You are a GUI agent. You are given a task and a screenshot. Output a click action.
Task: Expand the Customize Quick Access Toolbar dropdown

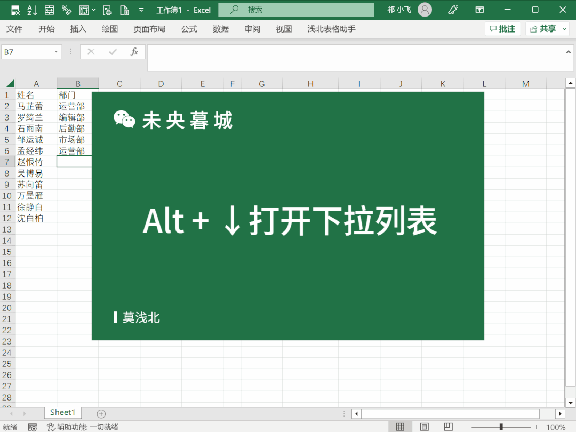(141, 10)
